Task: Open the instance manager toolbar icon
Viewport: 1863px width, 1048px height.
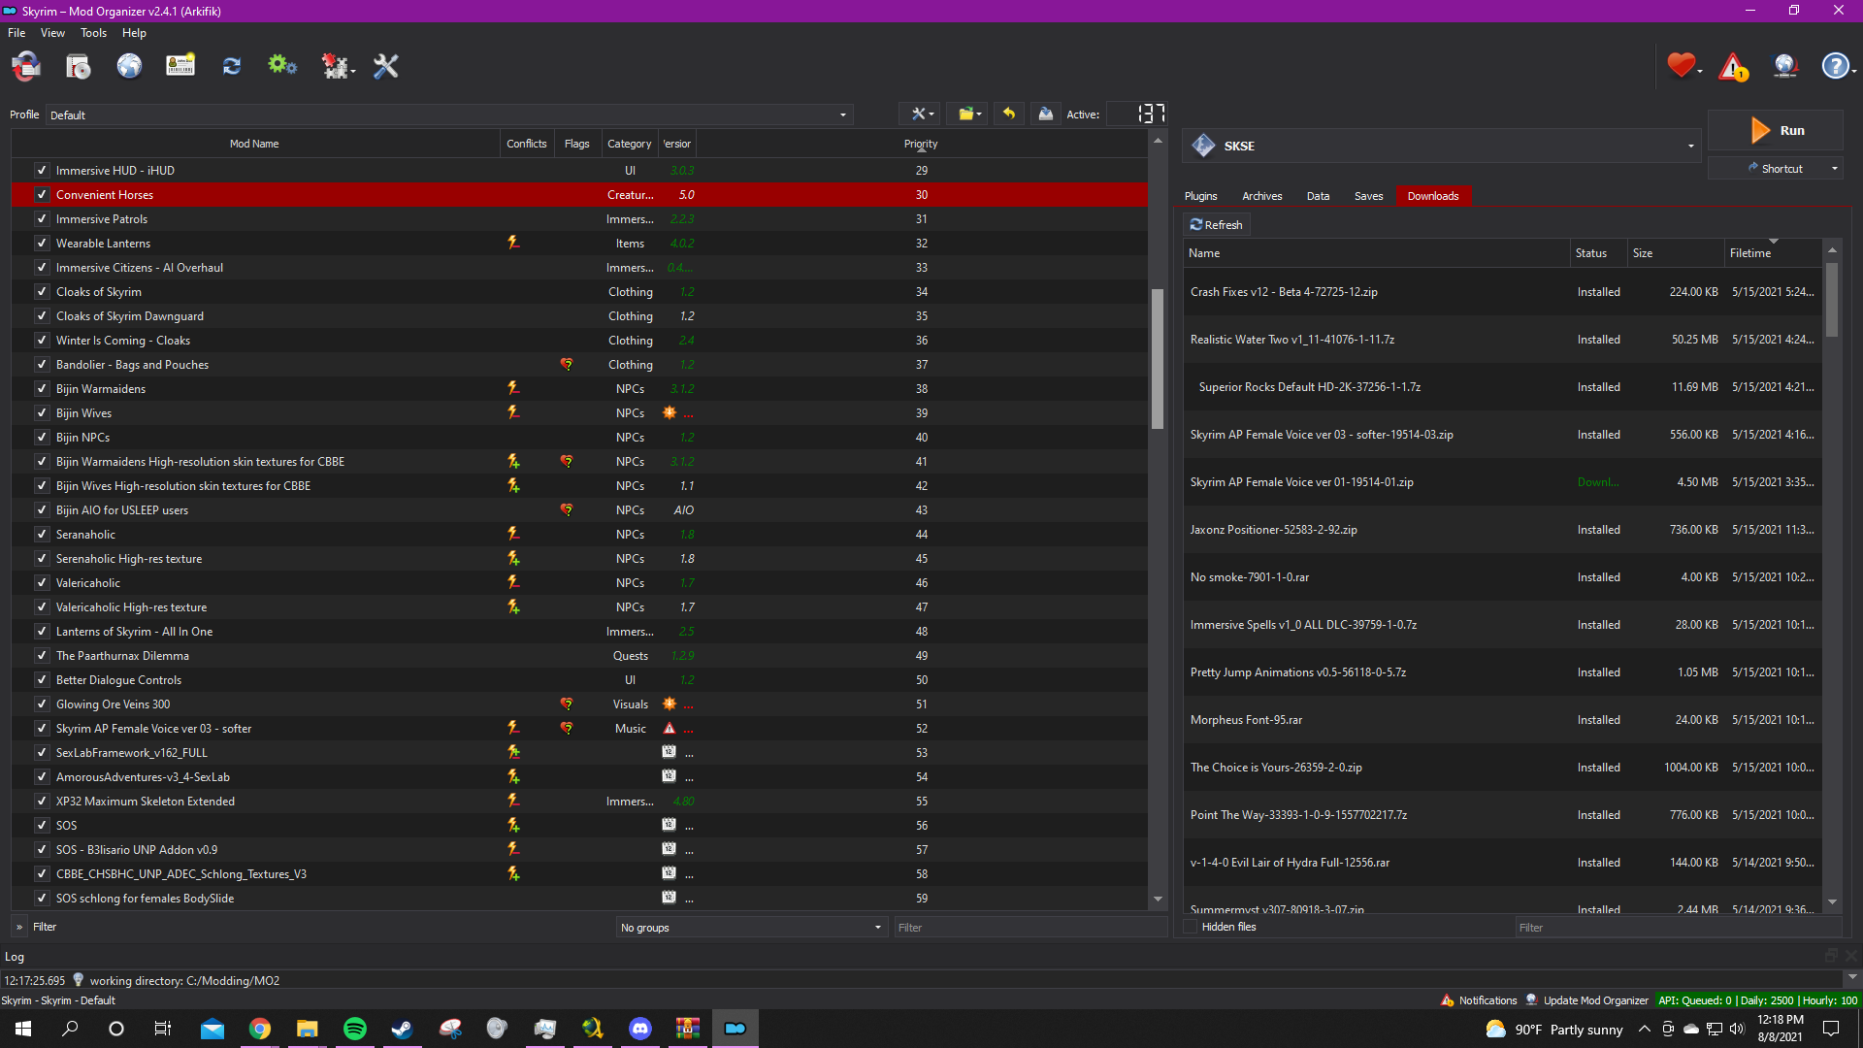Action: 26,66
